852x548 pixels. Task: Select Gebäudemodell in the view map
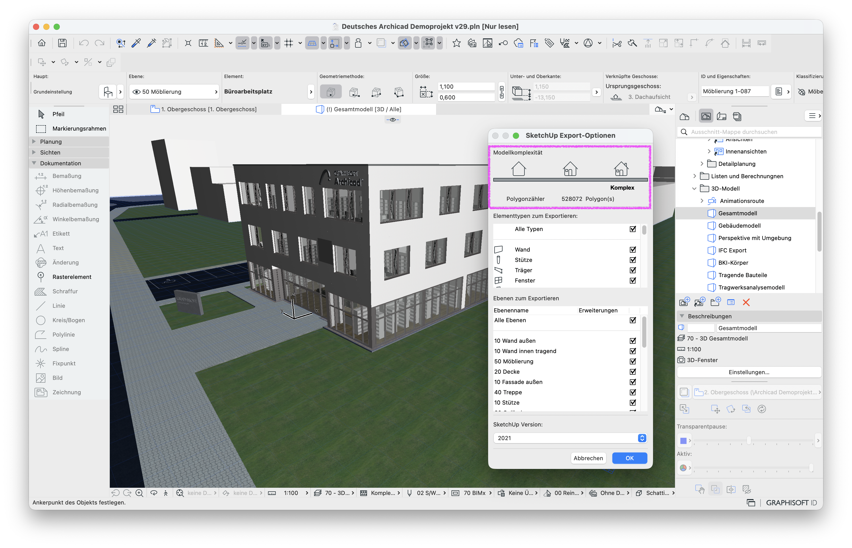pos(739,226)
